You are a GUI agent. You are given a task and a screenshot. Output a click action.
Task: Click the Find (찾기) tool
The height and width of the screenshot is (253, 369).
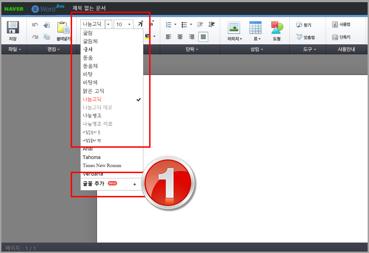(304, 25)
